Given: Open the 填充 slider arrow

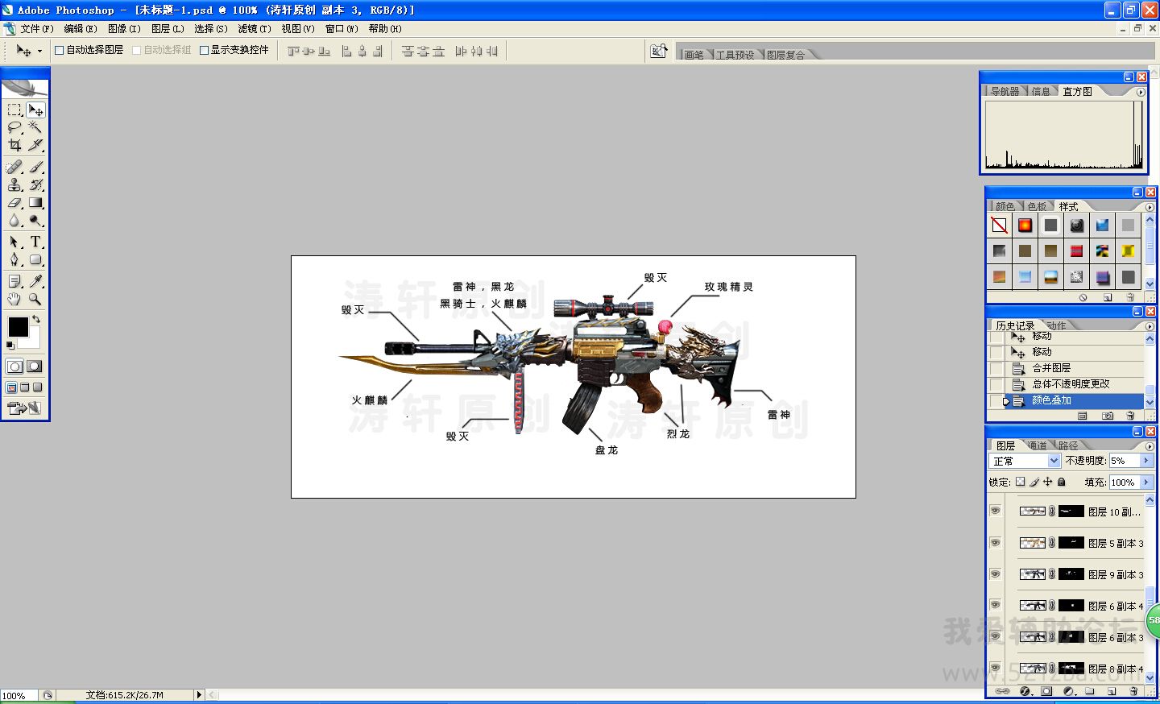Looking at the screenshot, I should [x=1145, y=482].
